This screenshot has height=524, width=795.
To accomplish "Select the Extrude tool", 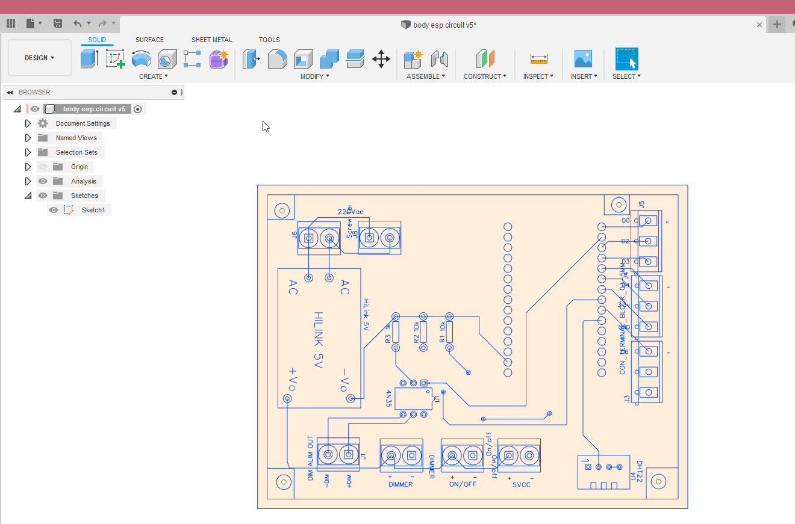I will click(89, 59).
